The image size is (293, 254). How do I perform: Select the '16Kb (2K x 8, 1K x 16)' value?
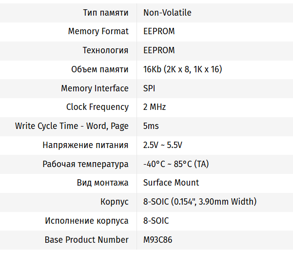[x=182, y=69]
